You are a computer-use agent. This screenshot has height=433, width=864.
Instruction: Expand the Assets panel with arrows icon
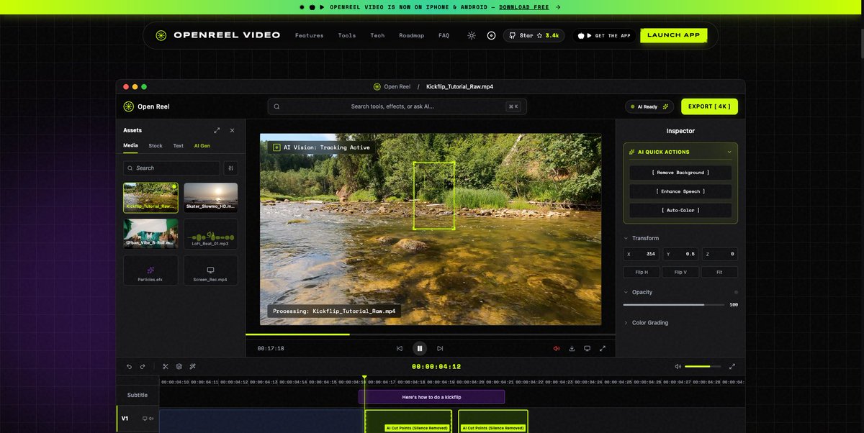coord(217,130)
